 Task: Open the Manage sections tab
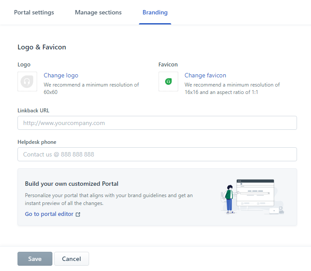point(98,13)
